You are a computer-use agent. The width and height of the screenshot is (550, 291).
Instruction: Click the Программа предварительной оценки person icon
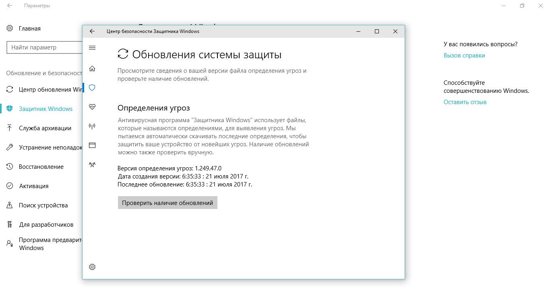pos(10,244)
